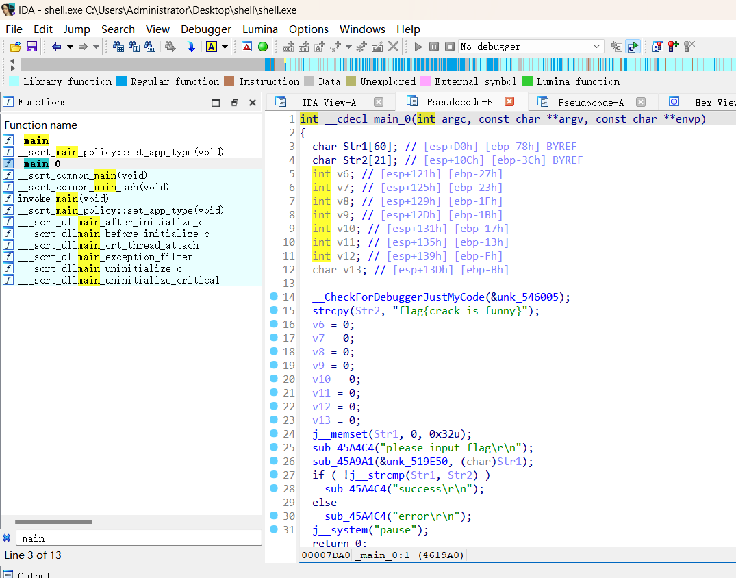Close the IDA View-A tab
736x578 pixels.
pyautogui.click(x=379, y=102)
